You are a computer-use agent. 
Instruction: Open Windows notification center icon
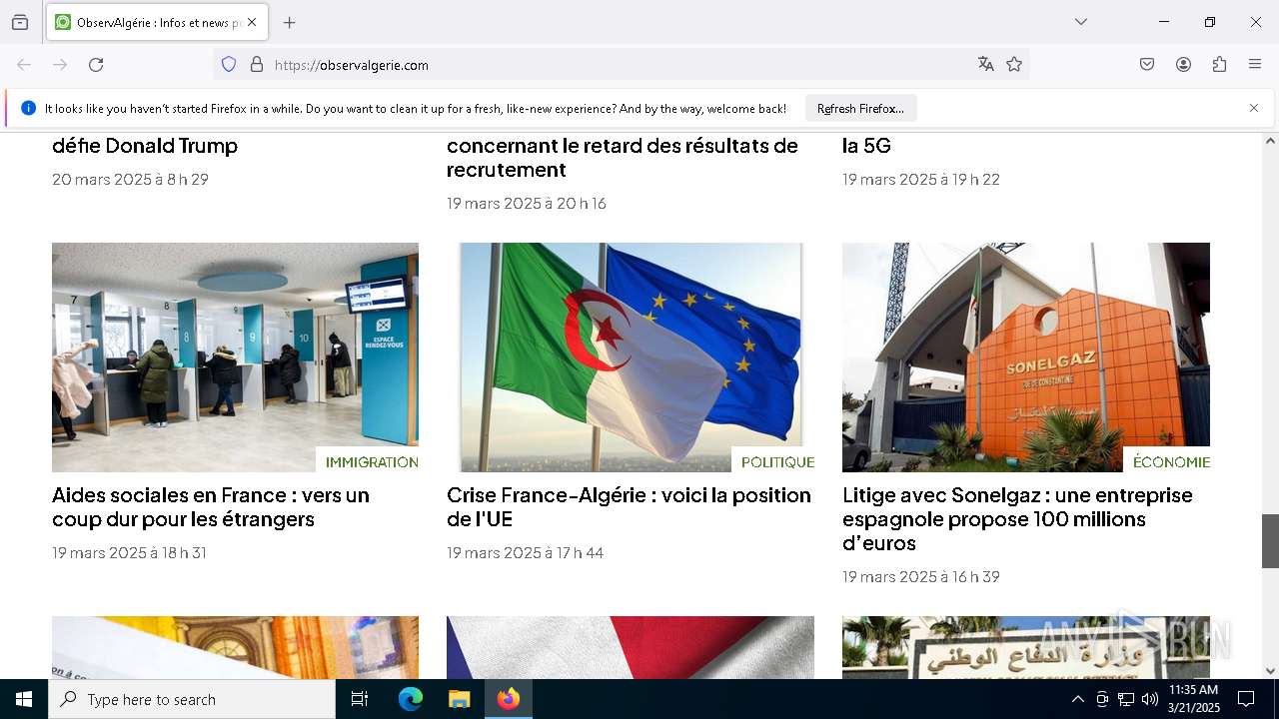click(1246, 699)
